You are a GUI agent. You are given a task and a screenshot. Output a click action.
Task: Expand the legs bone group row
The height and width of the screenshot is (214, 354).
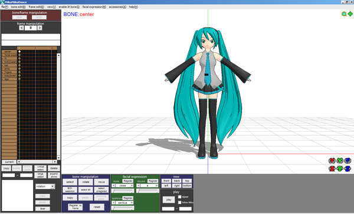(3, 79)
